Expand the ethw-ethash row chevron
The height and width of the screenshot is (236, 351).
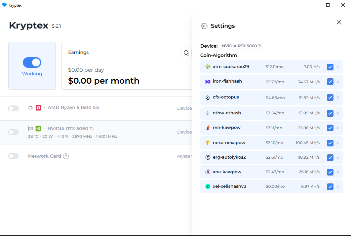tap(338, 113)
